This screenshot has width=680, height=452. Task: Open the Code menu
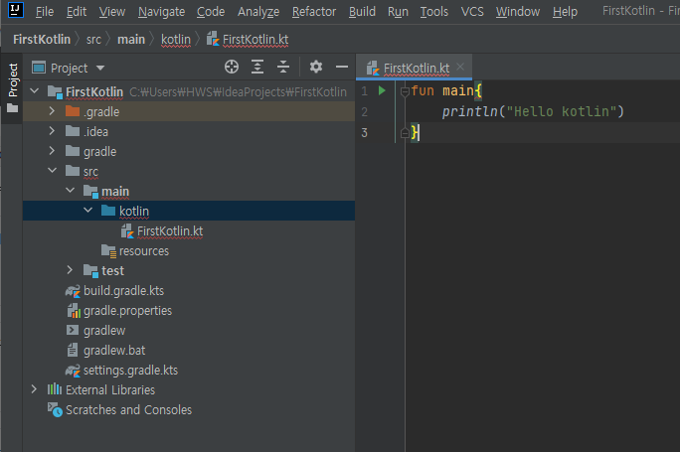coord(211,12)
